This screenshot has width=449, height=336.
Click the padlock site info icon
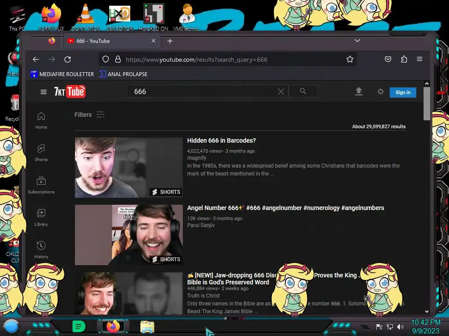tap(118, 59)
